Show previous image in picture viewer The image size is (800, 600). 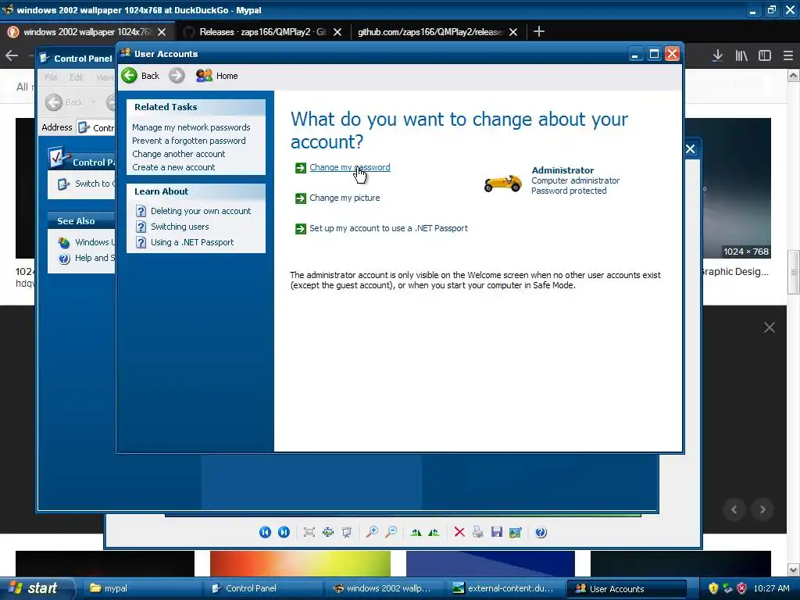[x=265, y=533]
